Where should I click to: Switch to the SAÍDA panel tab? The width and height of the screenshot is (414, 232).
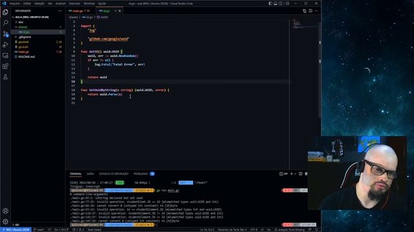pos(91,174)
